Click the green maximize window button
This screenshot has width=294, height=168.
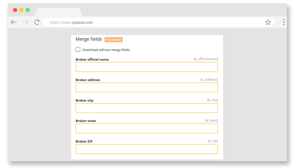(x=28, y=10)
